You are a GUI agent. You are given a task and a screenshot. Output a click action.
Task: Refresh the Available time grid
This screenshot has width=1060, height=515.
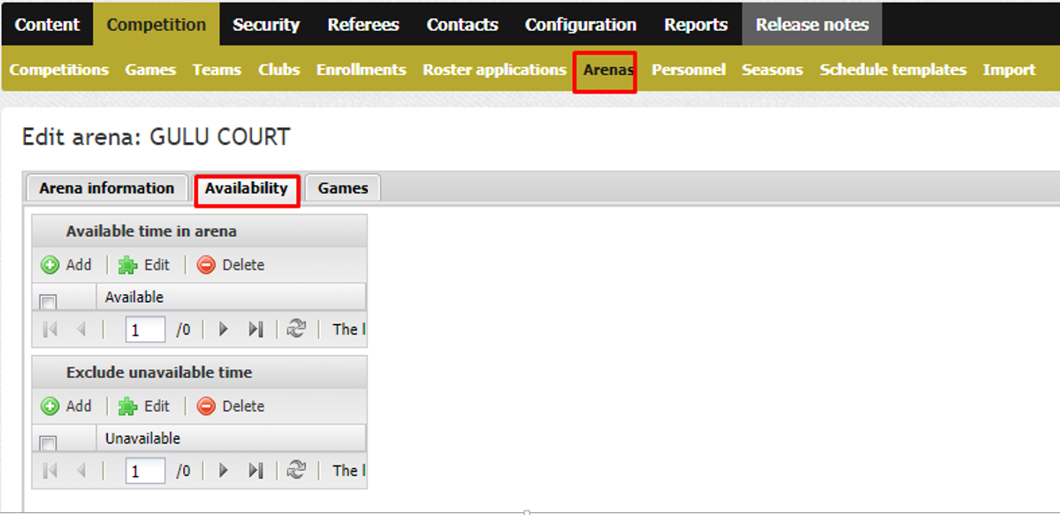296,329
